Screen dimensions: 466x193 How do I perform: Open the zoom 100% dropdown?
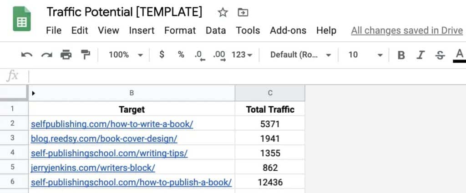point(126,55)
